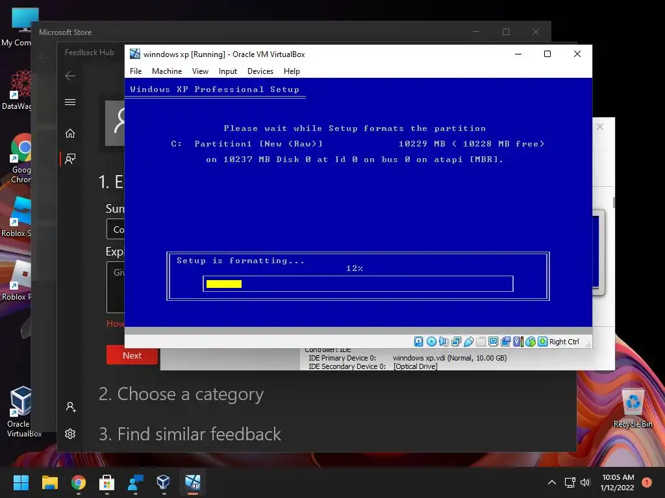Click the volume icon in the system tray
This screenshot has height=498, width=665.
click(x=585, y=482)
